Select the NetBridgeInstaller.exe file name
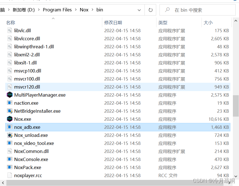Image resolution: width=239 pixels, height=186 pixels. [x=37, y=111]
